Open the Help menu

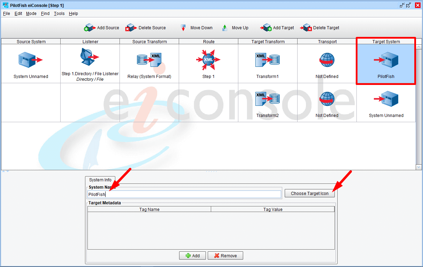(x=74, y=14)
